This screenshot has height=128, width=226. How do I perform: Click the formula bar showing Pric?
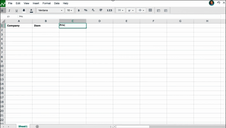[120, 16]
